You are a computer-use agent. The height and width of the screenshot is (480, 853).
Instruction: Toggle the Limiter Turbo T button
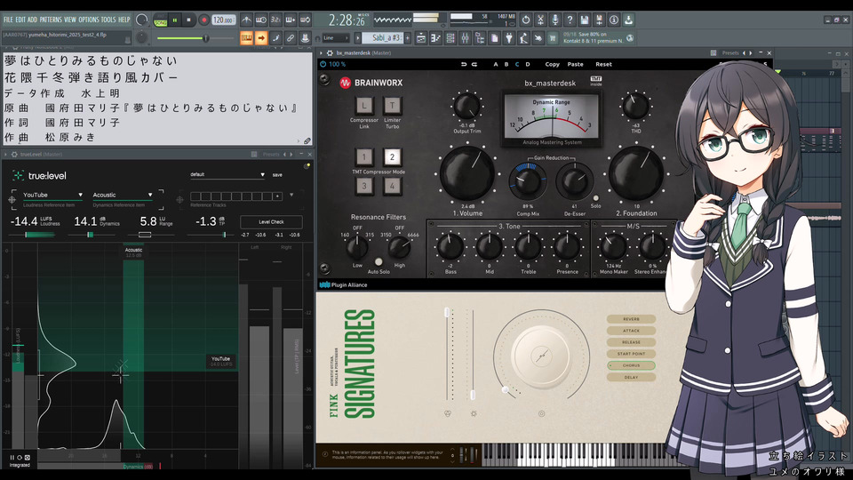pos(392,106)
